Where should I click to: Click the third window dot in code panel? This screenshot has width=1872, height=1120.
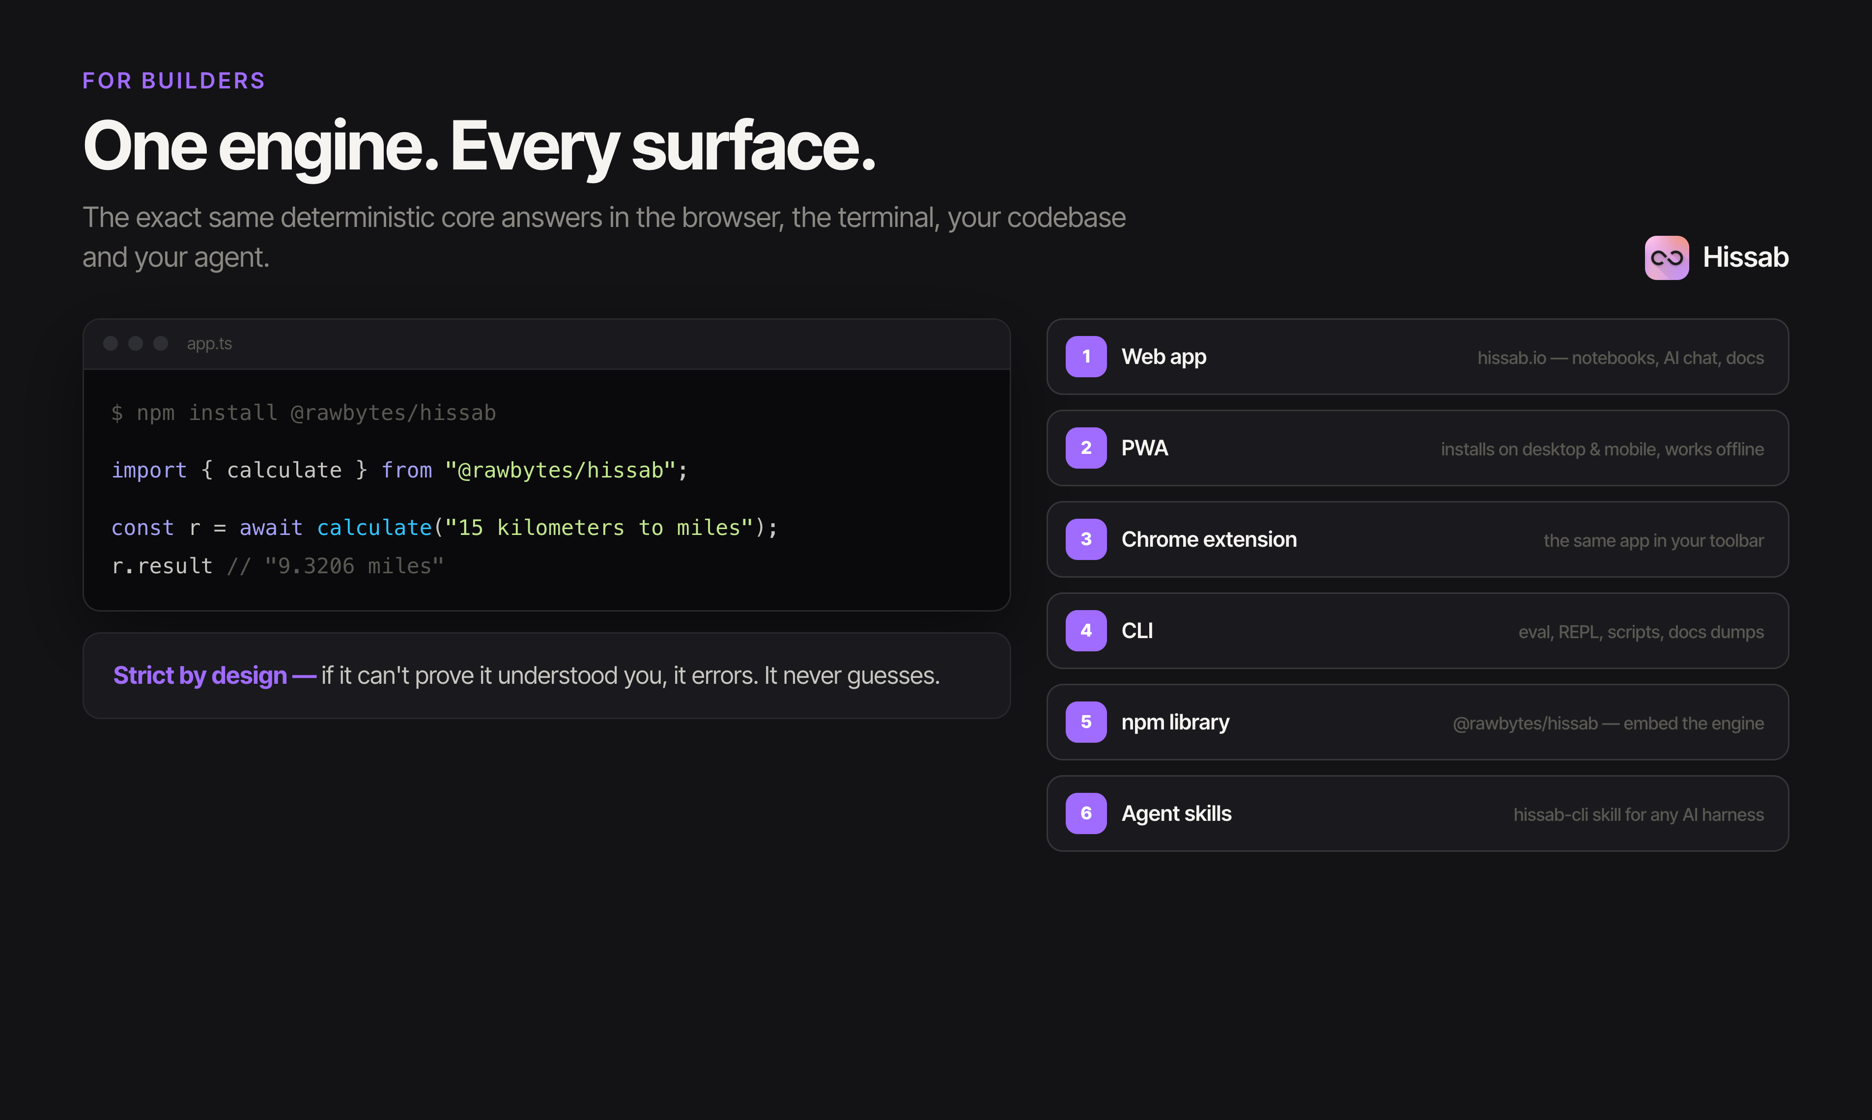pyautogui.click(x=161, y=343)
